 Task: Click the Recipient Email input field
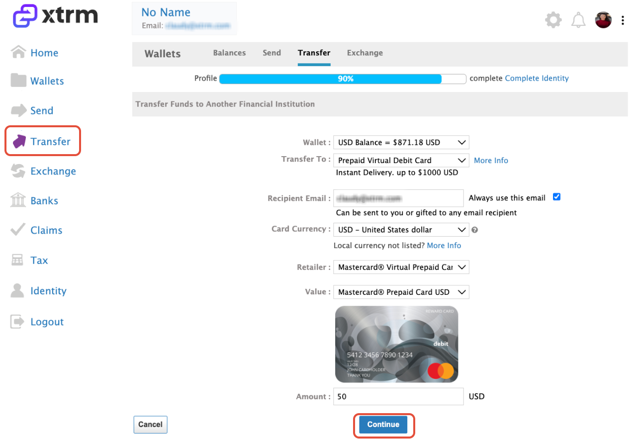click(399, 198)
